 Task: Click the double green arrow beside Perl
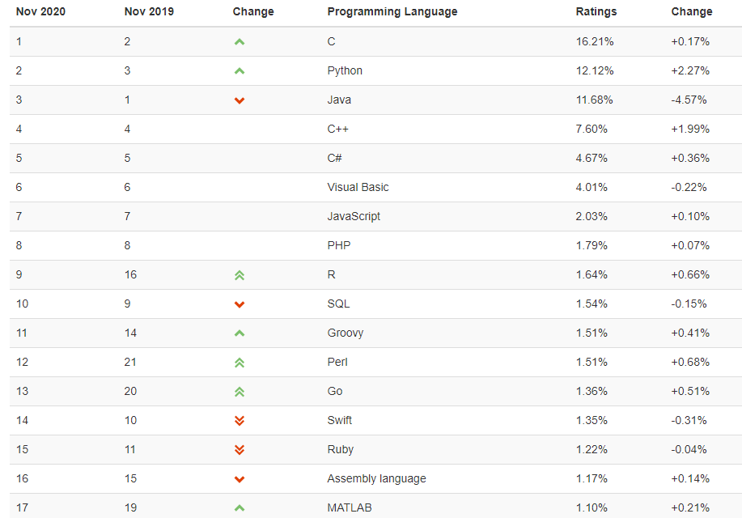click(x=240, y=363)
